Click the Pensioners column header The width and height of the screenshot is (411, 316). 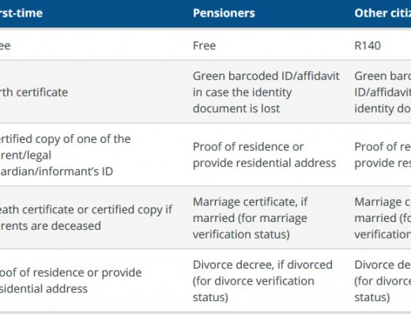224,13
